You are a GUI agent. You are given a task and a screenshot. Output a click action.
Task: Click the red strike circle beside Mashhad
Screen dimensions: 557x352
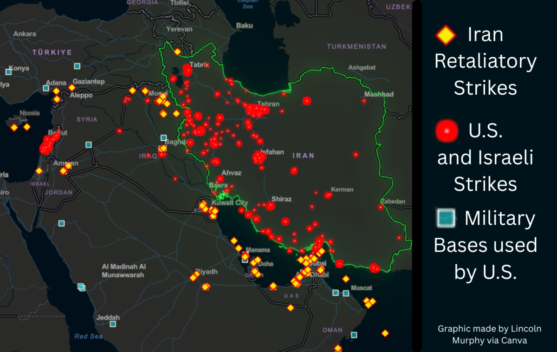pos(364,101)
